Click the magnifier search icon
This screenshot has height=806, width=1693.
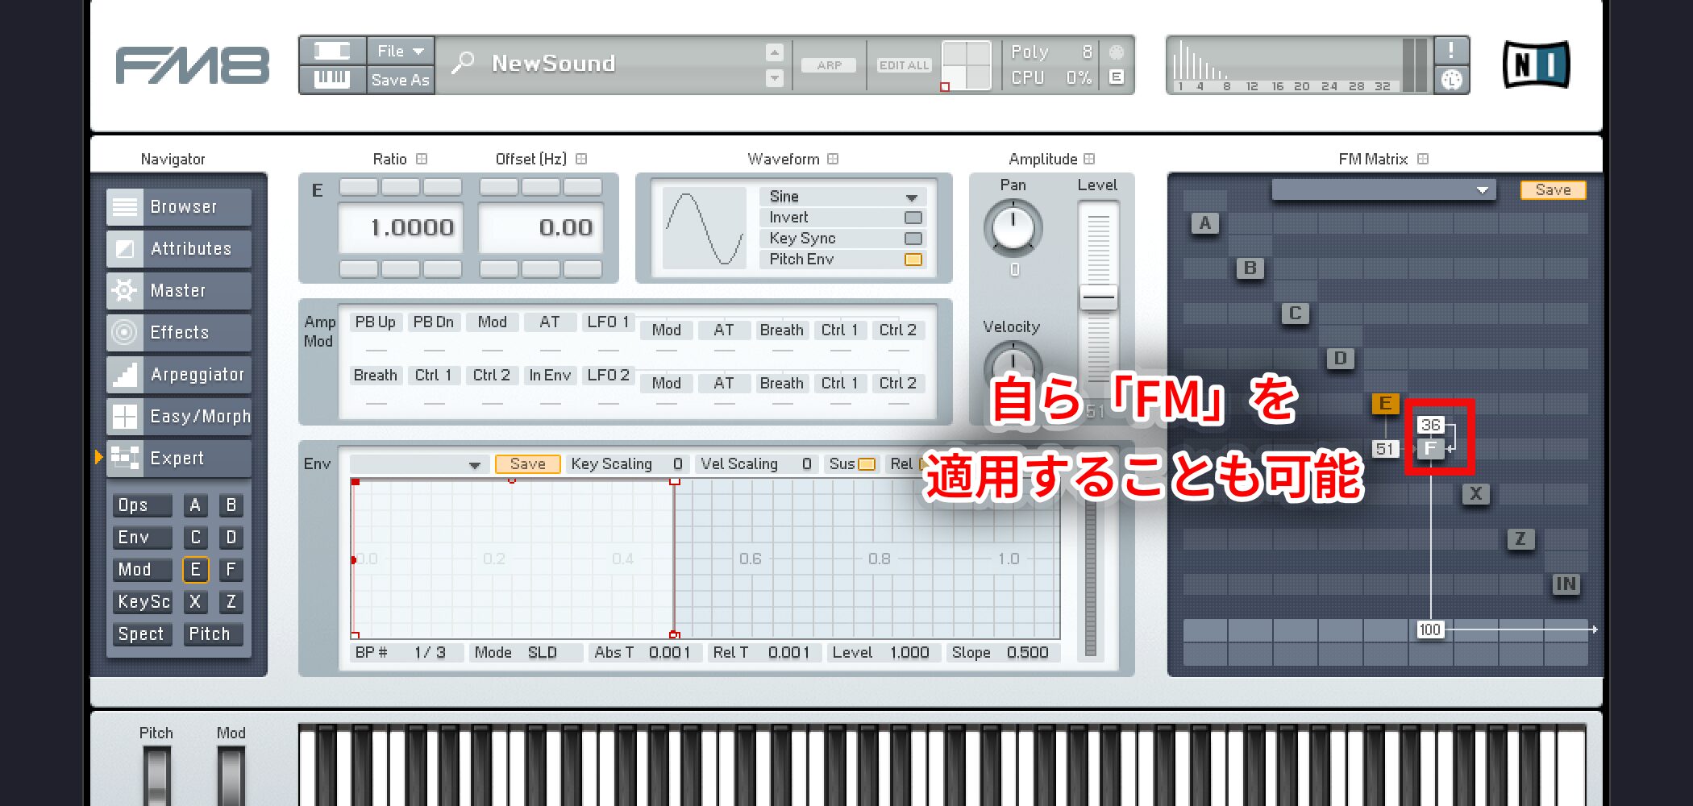[463, 62]
